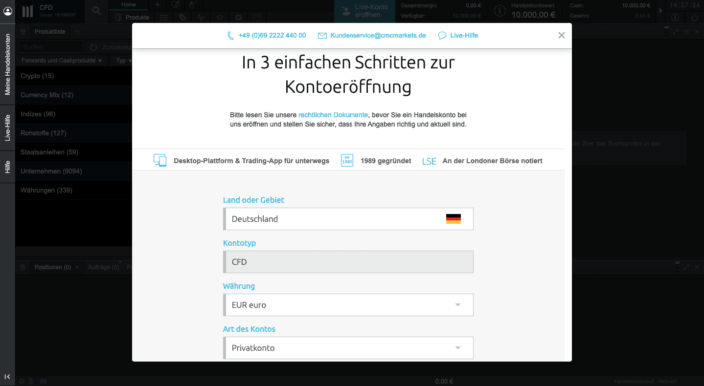Click the refresh icon beside Zurücksetzen
Viewport: 704px width, 386px height.
click(93, 47)
